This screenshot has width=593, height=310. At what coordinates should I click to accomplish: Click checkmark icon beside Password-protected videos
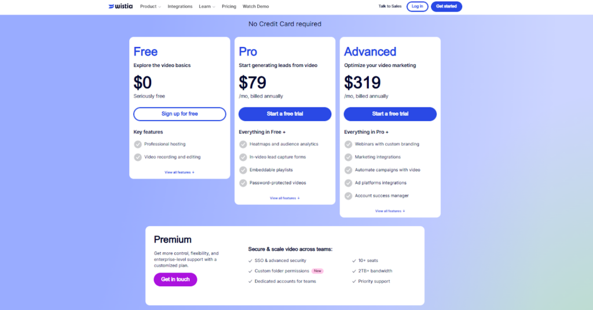tap(243, 183)
